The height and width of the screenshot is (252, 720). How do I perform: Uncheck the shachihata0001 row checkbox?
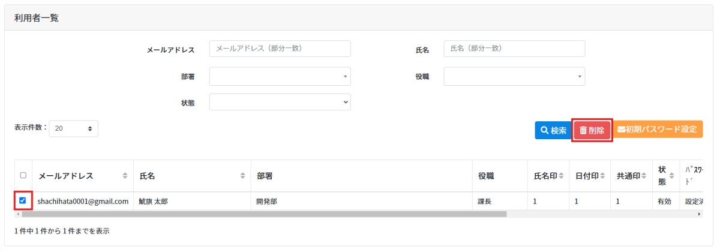(23, 200)
